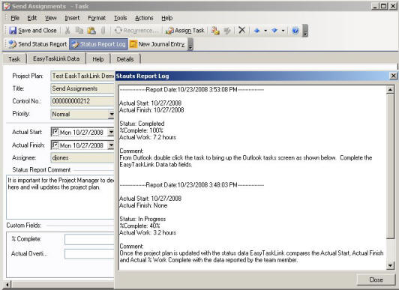Click icon right of Assign Task

point(215,31)
